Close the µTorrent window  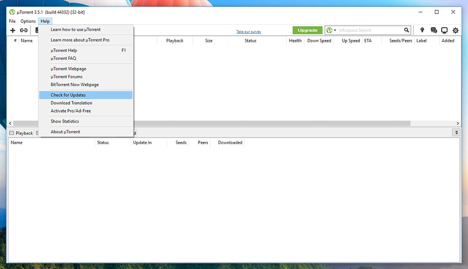coord(453,12)
